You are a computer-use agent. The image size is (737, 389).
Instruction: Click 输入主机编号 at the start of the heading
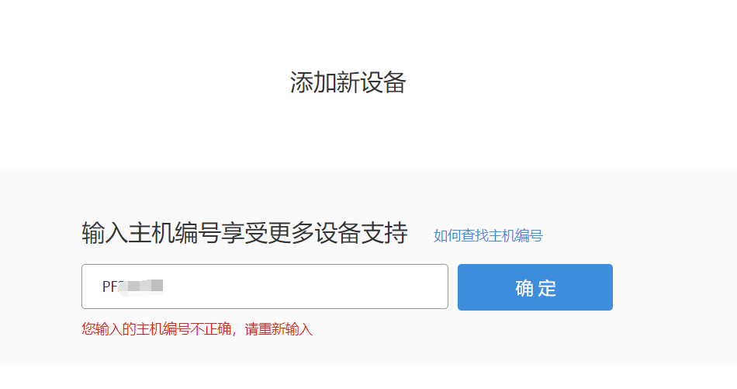pyautogui.click(x=151, y=233)
